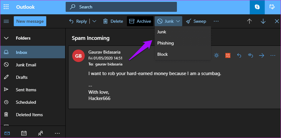Reply to the email from the toolbar
Viewport: 281px width, 138px height.
tap(78, 21)
